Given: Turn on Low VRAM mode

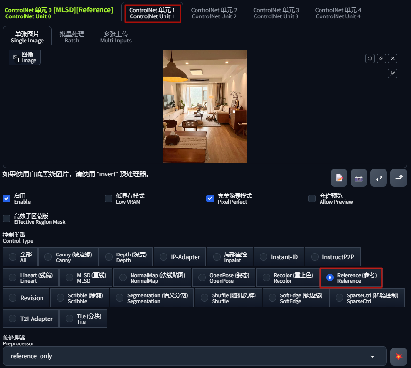Looking at the screenshot, I should tap(108, 198).
